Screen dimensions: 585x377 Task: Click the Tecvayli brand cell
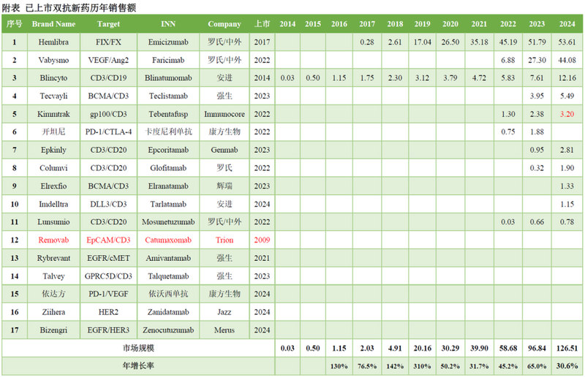53,96
